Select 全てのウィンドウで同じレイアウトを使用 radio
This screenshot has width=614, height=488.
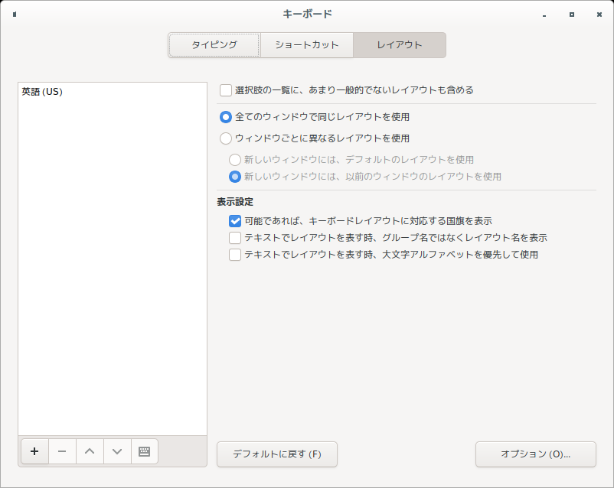point(226,117)
